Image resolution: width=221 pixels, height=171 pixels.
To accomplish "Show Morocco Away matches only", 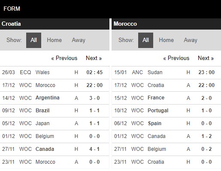I will (x=191, y=40).
